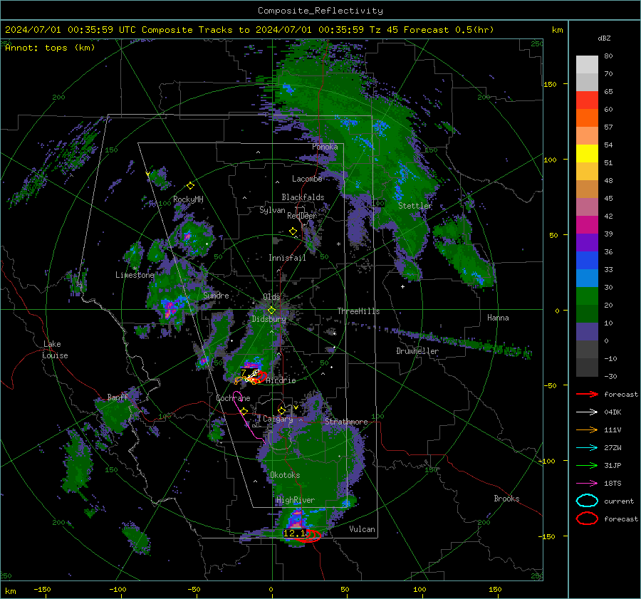Click the Airdrie city label
The image size is (641, 599).
pos(281,380)
